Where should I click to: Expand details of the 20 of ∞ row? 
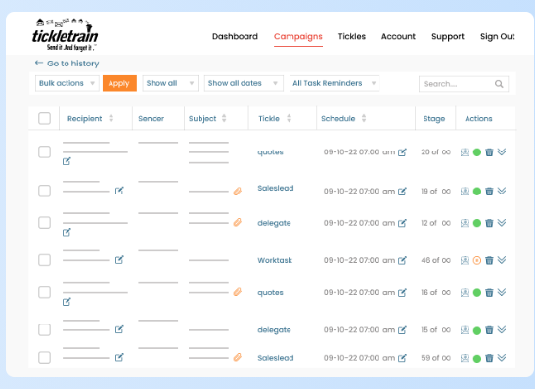pos(502,152)
